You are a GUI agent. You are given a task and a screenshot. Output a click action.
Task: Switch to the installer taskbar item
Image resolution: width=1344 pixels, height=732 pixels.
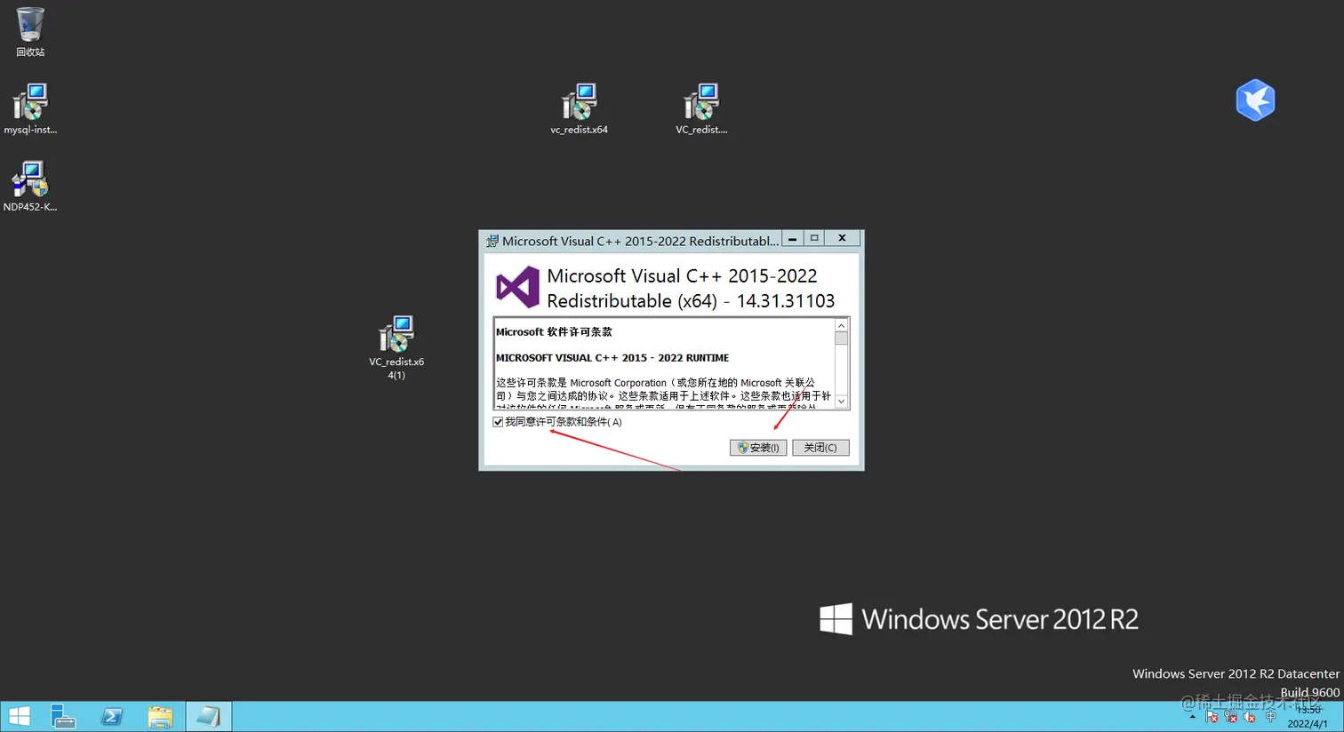(208, 716)
